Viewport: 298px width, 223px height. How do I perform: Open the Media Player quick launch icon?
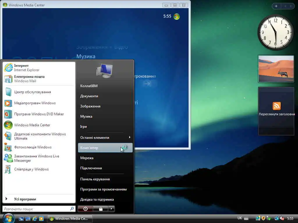41,219
